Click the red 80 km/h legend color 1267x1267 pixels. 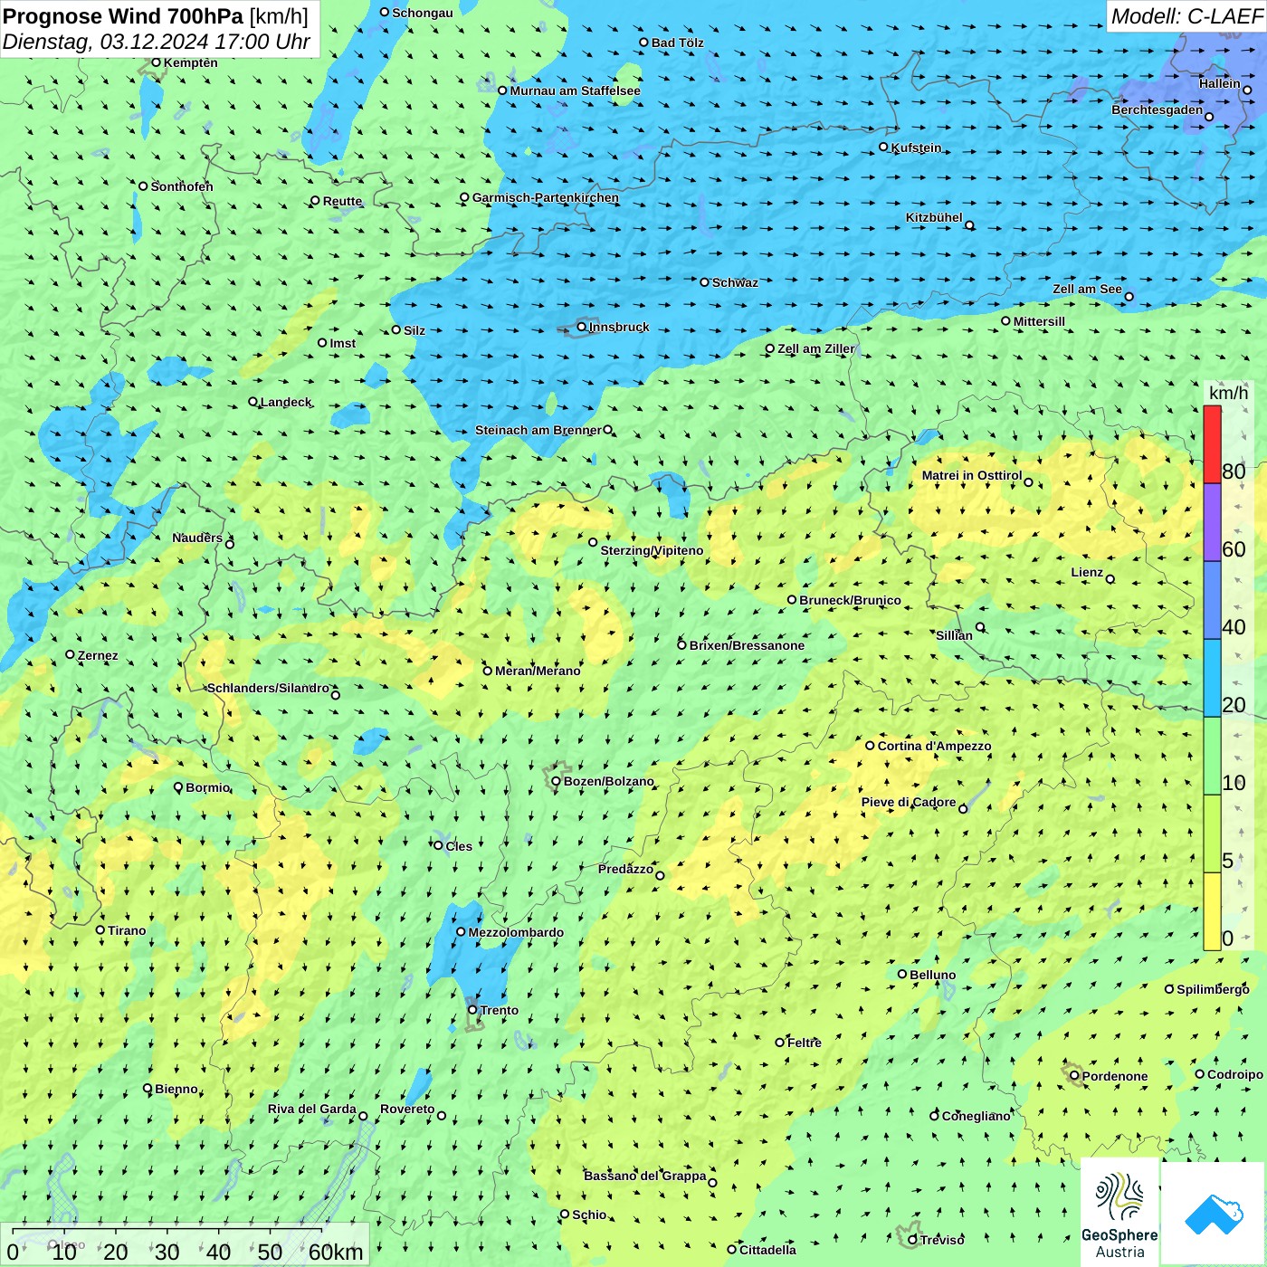point(1212,444)
